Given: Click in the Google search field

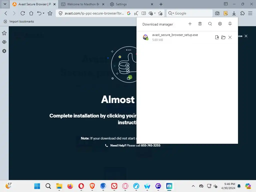Looking at the screenshot, I should [x=193, y=13].
